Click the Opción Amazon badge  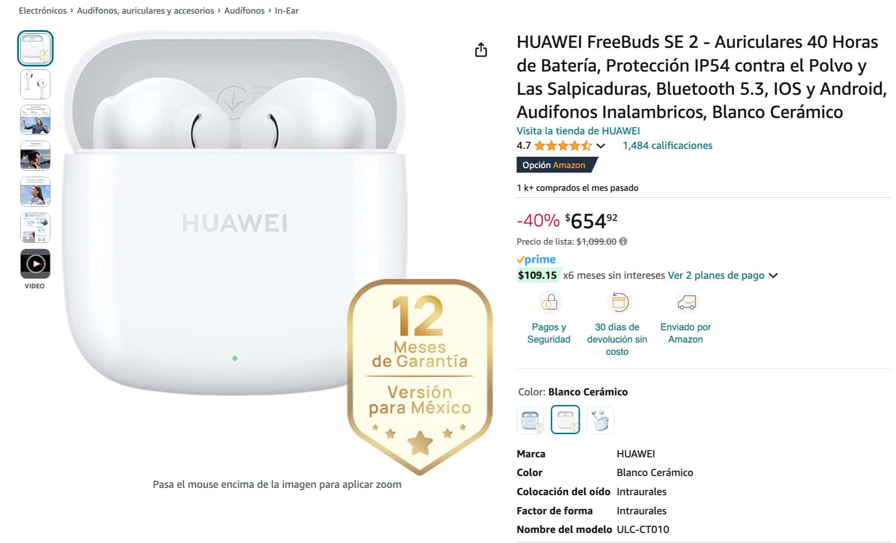pos(556,165)
